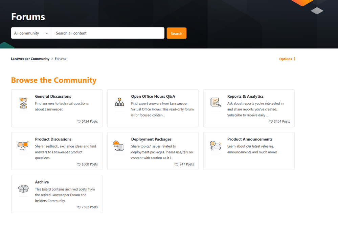Click the Archive board description text
This screenshot has width=338, height=225.
click(x=65, y=195)
